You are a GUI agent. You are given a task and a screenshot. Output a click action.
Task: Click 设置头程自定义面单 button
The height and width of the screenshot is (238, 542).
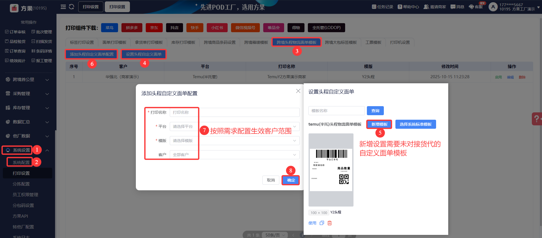pyautogui.click(x=144, y=54)
